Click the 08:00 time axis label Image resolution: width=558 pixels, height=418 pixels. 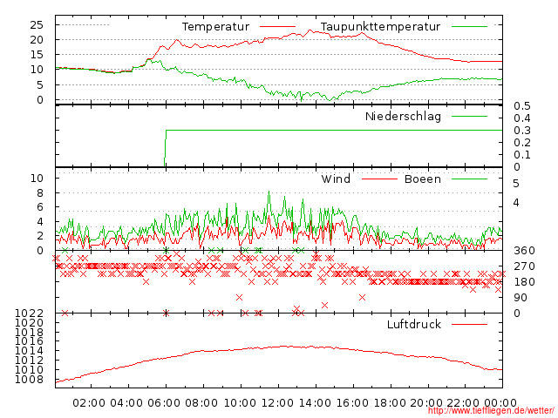click(x=201, y=402)
